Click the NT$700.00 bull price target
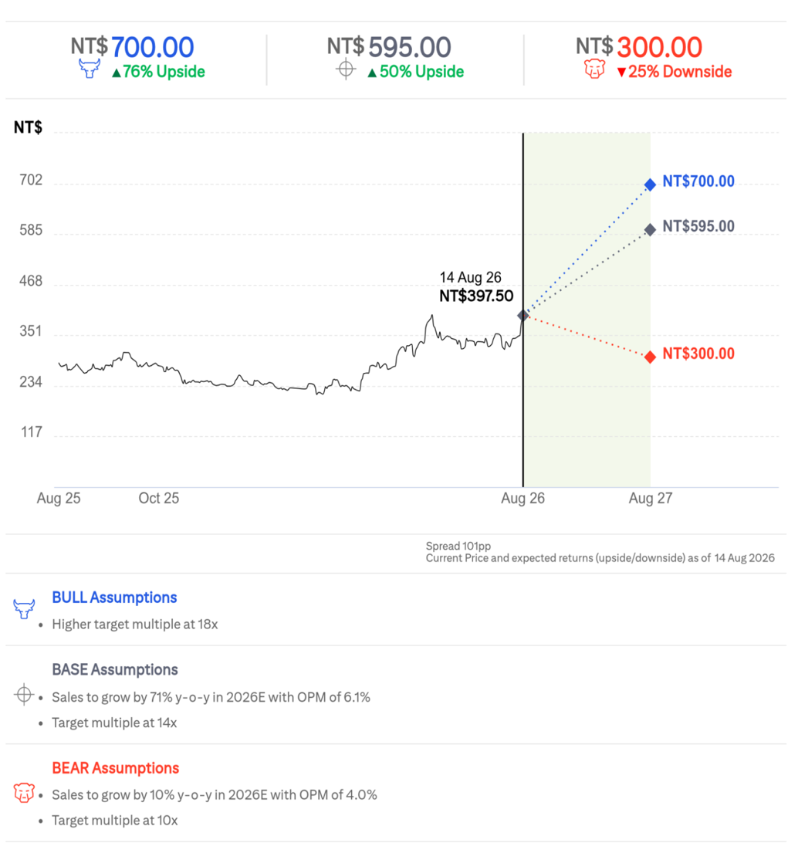Image resolution: width=788 pixels, height=843 pixels. point(132,47)
